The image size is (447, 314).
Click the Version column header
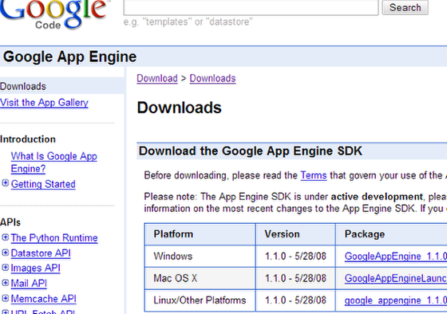coord(295,234)
